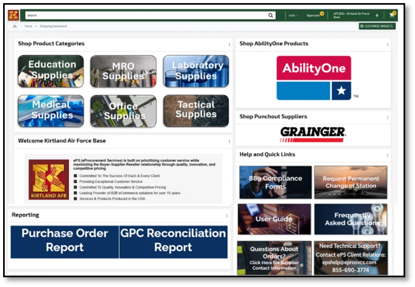Open Welcome Kirtland widget options menu
Screen dimensions: 415x287
(229, 142)
